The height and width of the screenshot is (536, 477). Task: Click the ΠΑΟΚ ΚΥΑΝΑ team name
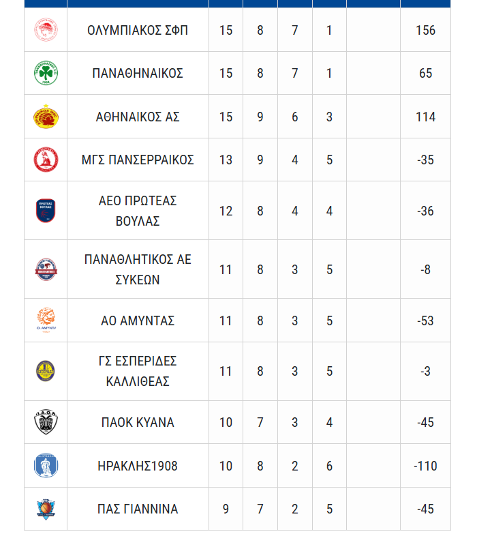[138, 422]
